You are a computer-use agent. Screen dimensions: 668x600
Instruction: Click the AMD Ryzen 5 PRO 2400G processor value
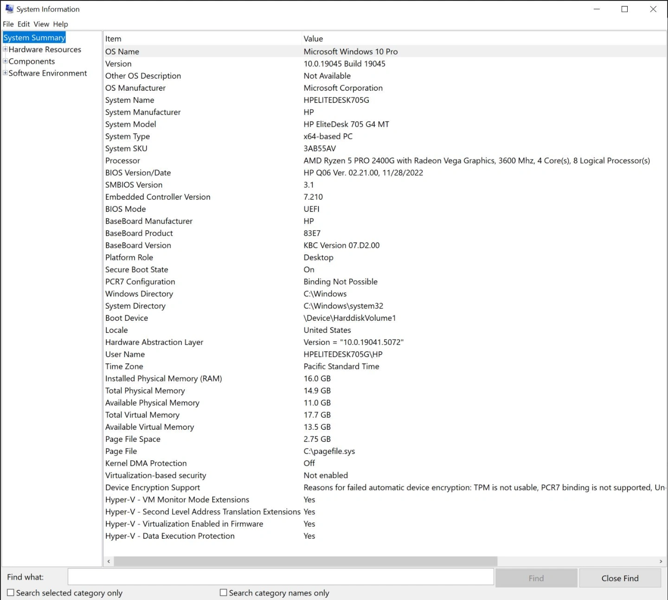(x=477, y=160)
